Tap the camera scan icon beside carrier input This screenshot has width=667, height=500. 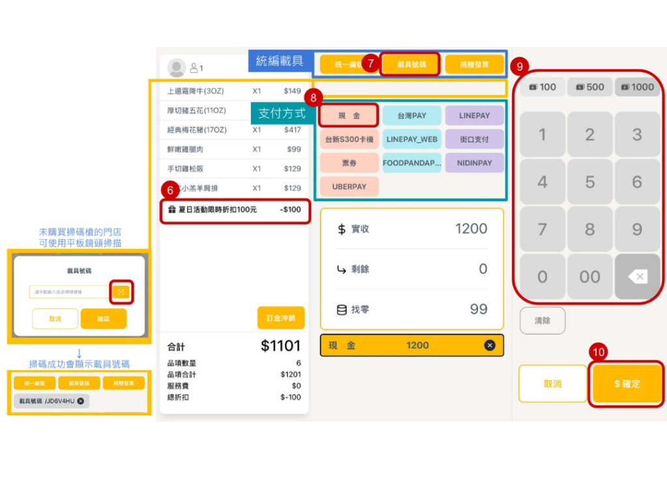pos(121,292)
